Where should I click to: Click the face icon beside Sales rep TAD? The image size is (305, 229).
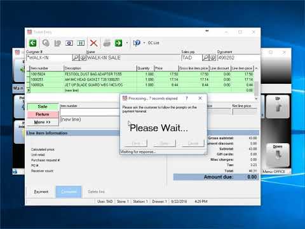(213, 57)
